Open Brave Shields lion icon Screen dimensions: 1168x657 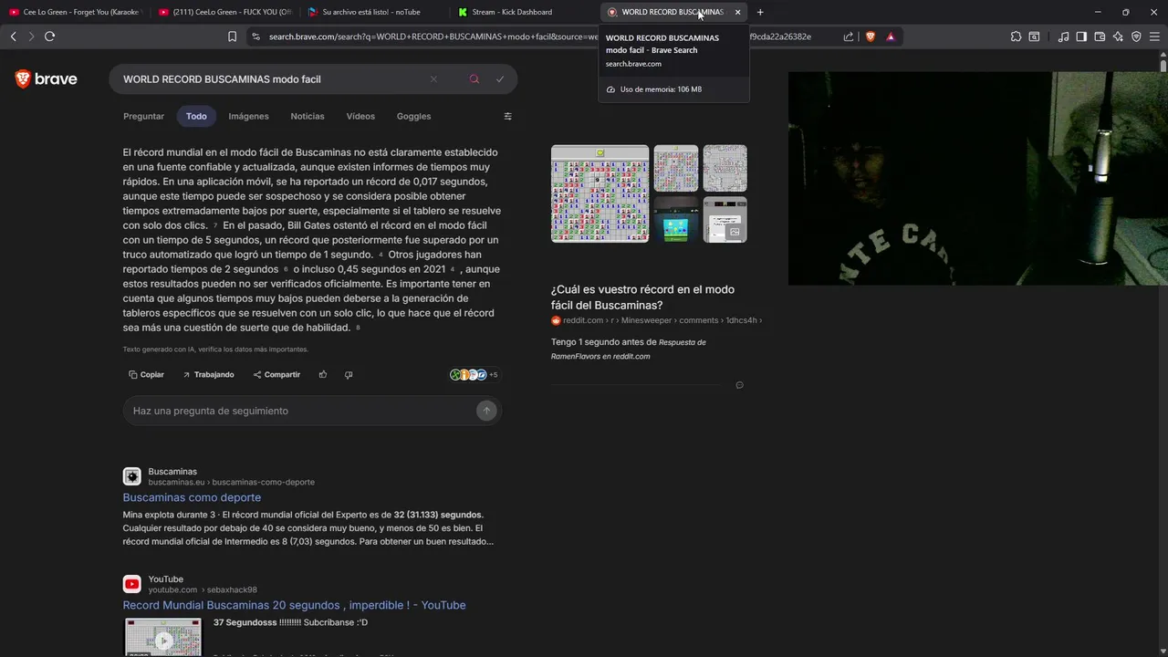click(x=870, y=36)
